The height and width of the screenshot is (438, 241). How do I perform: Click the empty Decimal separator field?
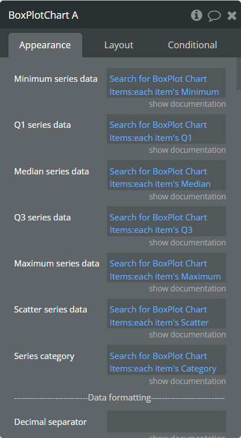click(167, 421)
